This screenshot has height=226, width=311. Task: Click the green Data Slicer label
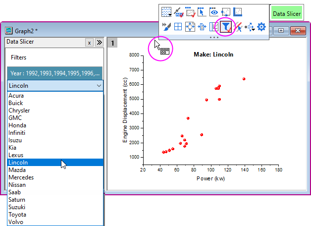[x=286, y=14]
